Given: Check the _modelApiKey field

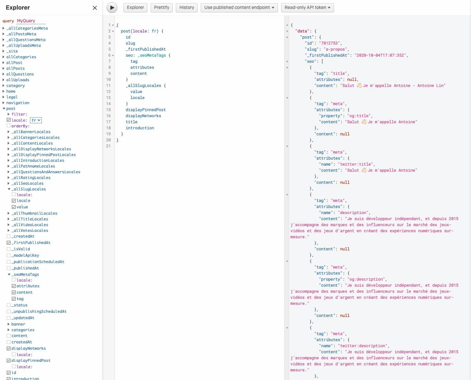Looking at the screenshot, I should (9, 255).
